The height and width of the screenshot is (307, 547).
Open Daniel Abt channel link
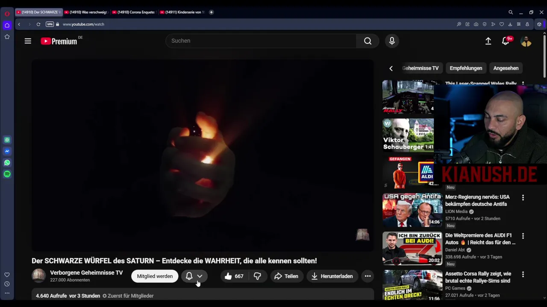[x=455, y=250]
